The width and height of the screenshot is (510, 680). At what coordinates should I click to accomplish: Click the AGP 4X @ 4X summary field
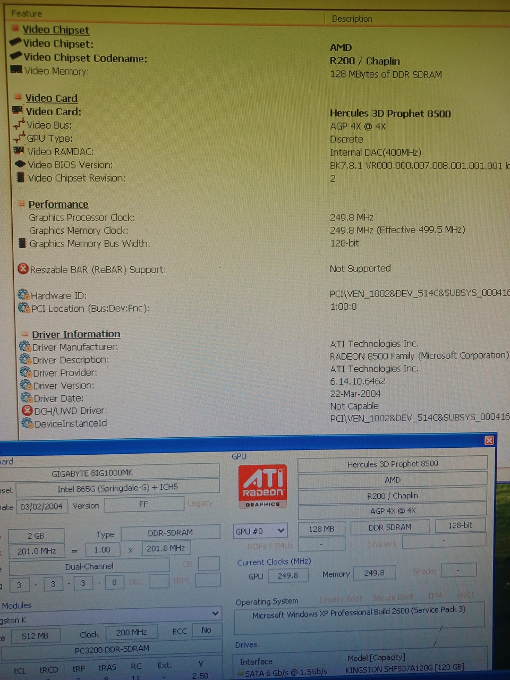pyautogui.click(x=393, y=511)
